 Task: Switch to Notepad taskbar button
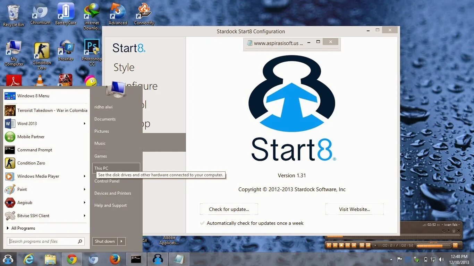pyautogui.click(x=179, y=259)
